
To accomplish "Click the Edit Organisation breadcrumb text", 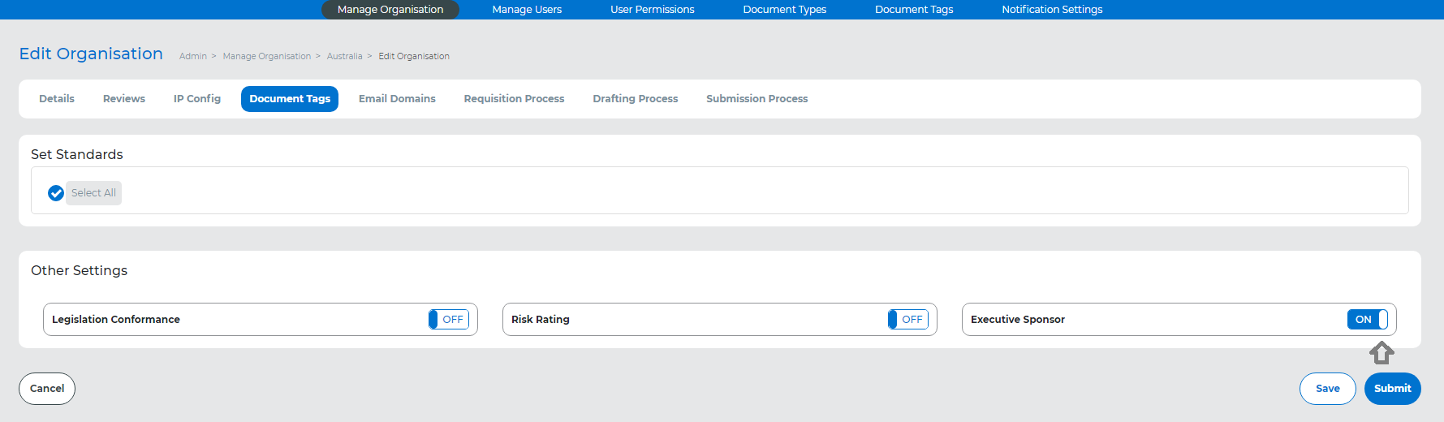I will 414,57.
